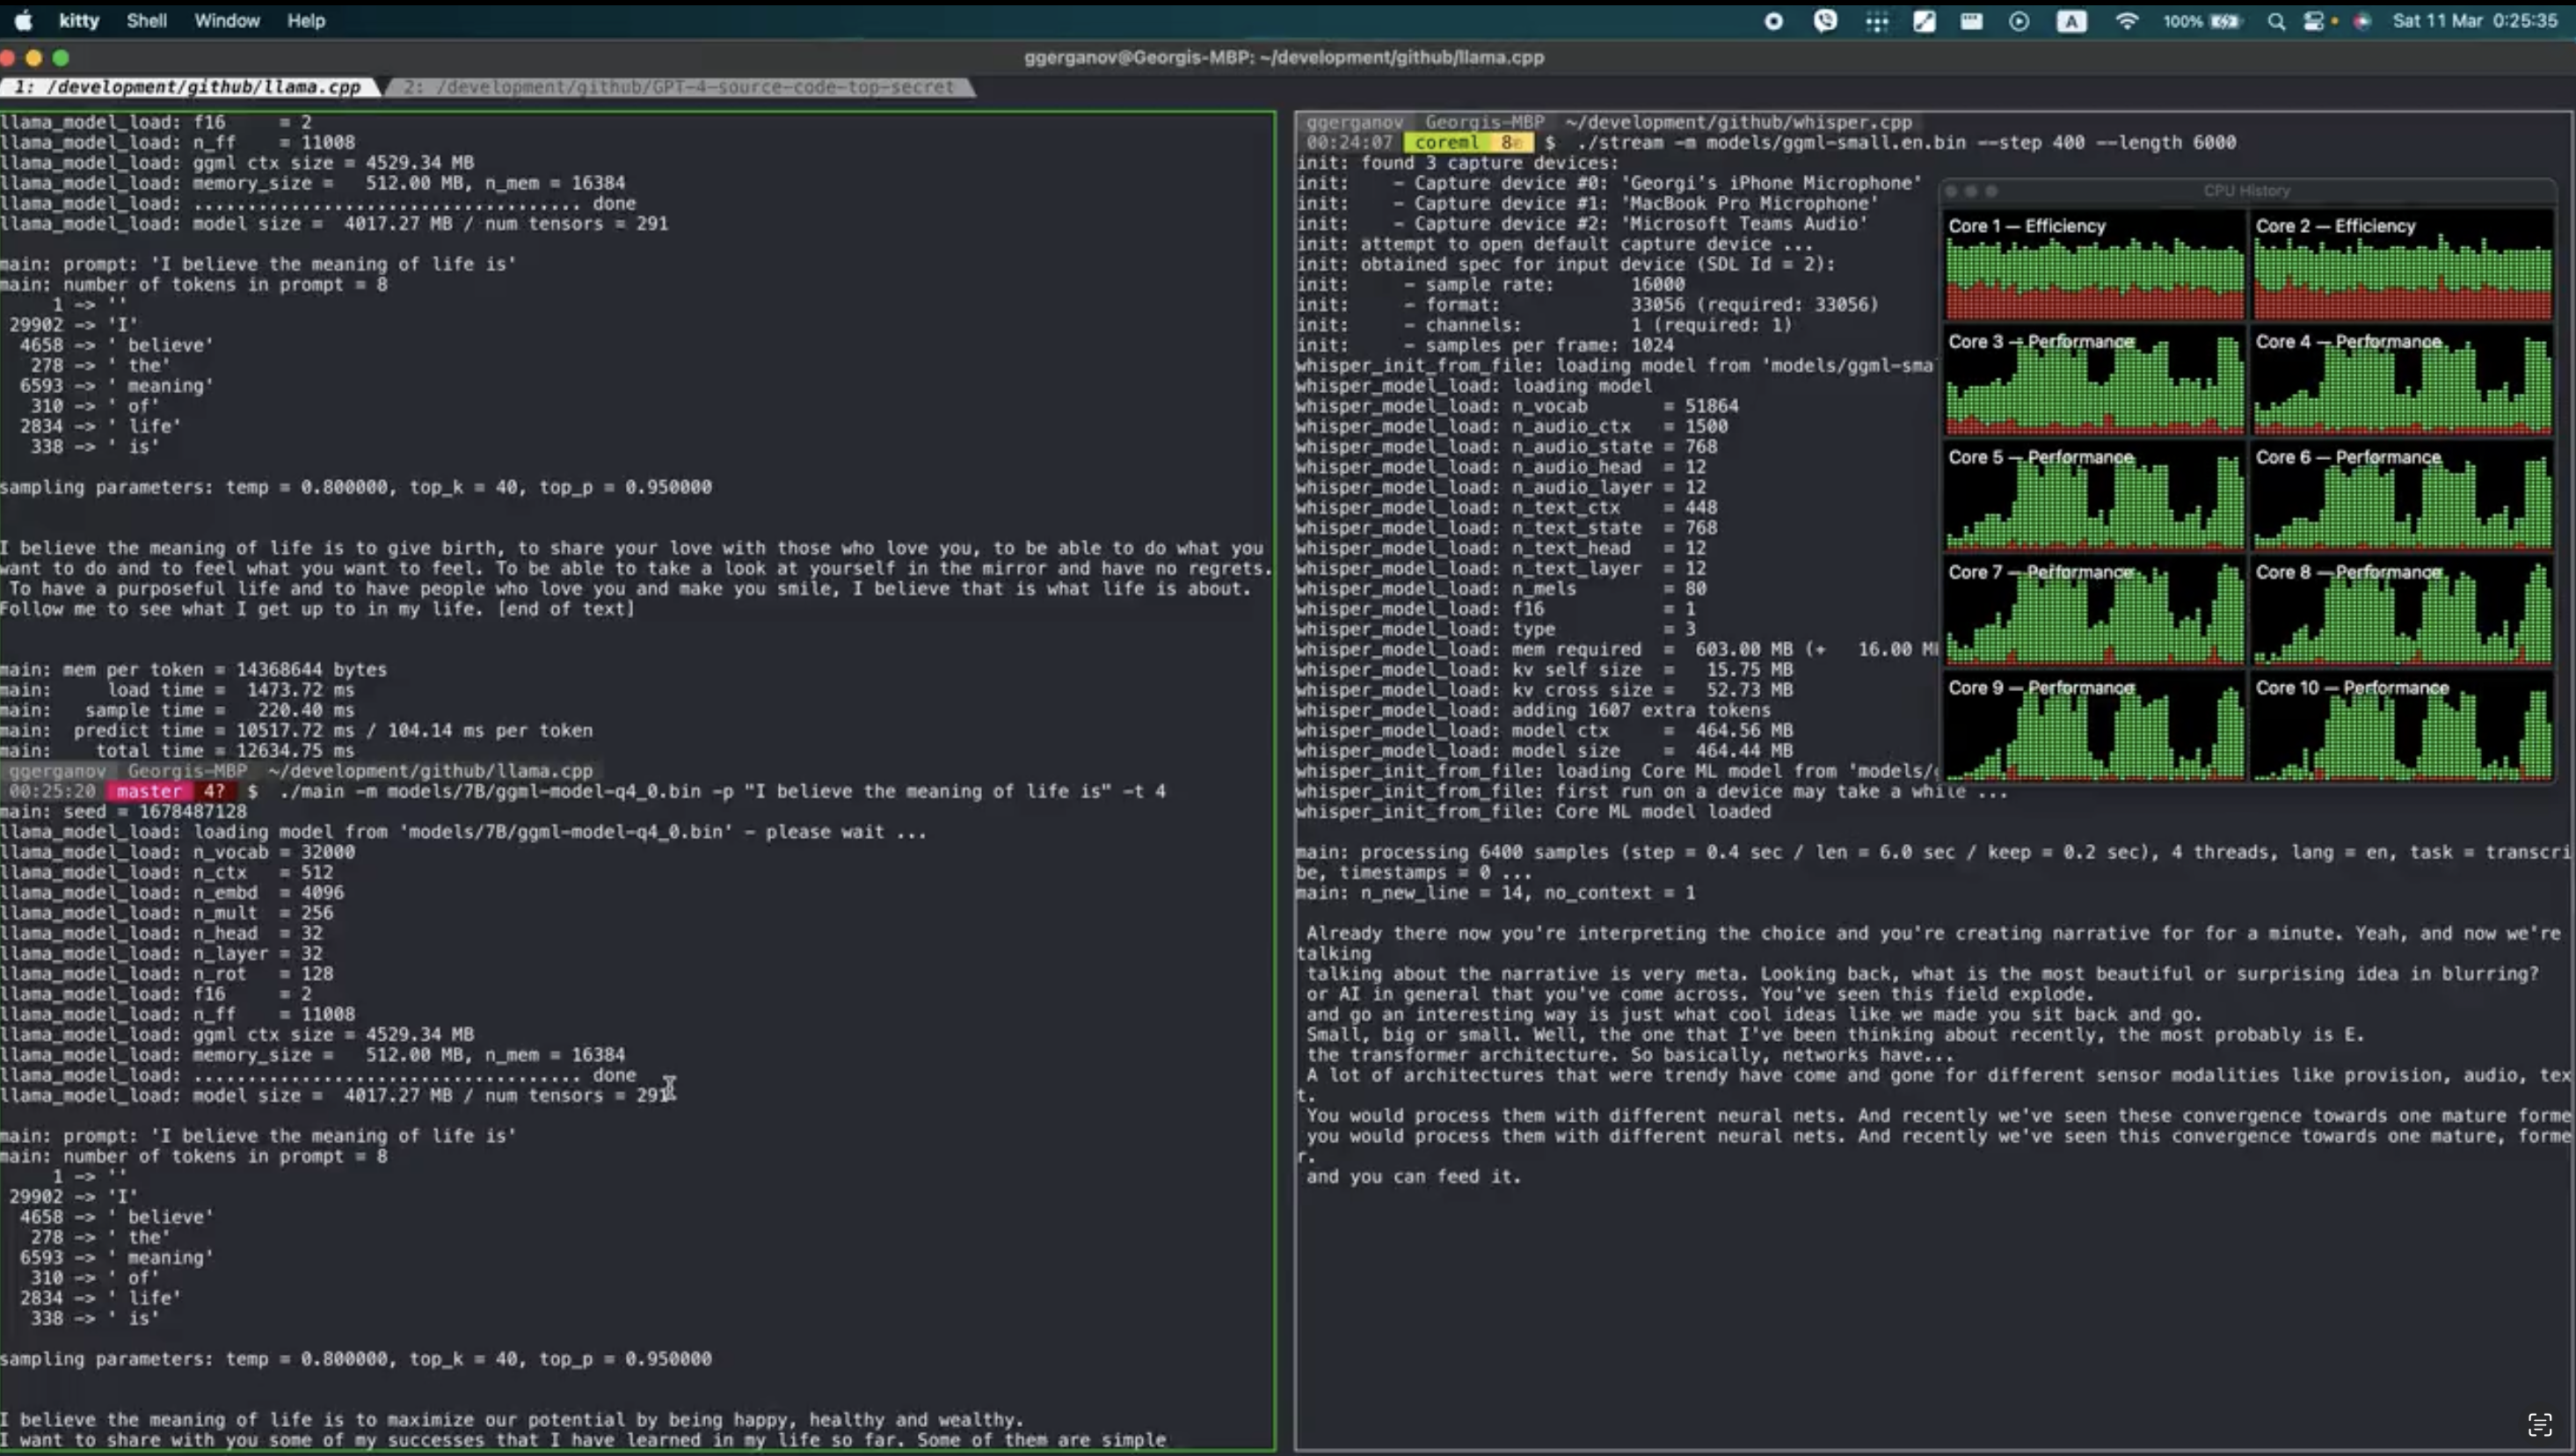Click the screen recording indicator icon

[1773, 21]
